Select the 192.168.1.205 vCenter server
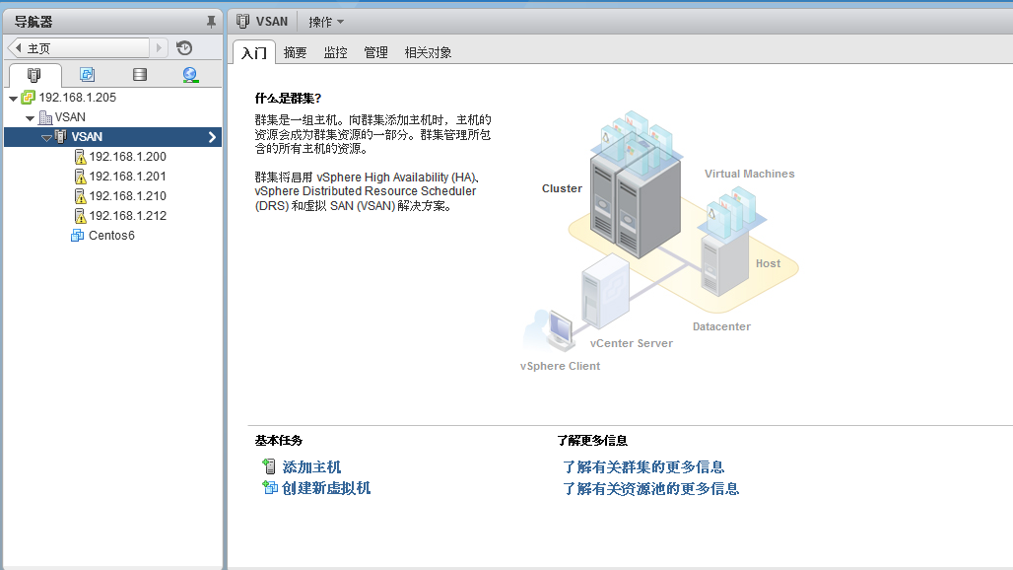 coord(78,98)
